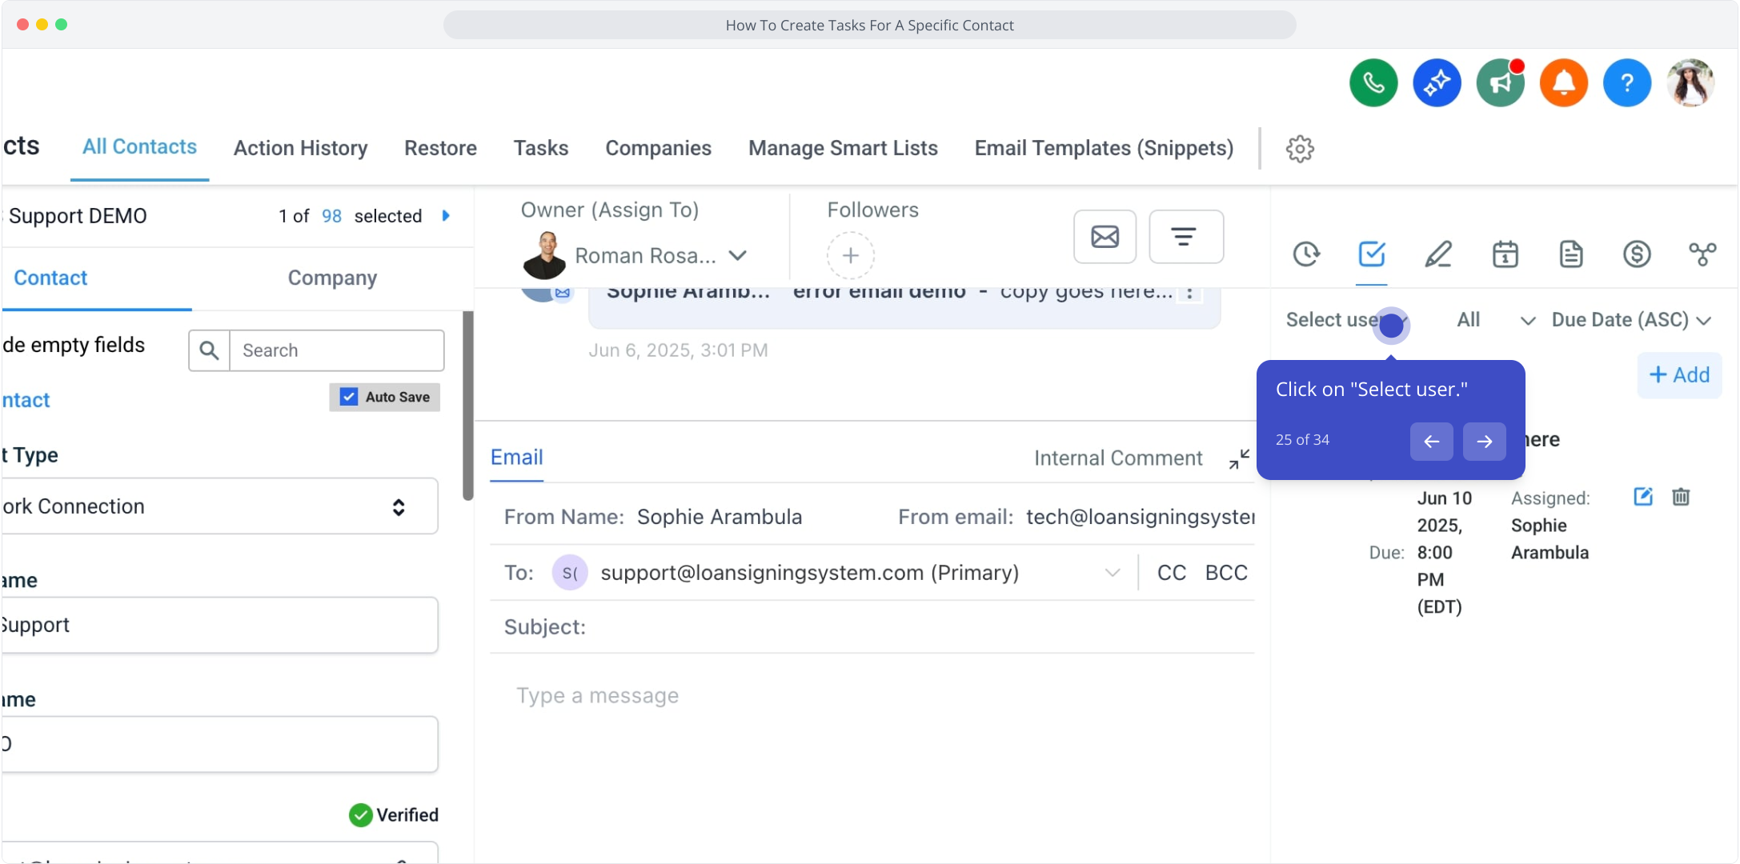Viewport: 1740px width, 864px height.
Task: Open the user profile avatar
Action: pos(1690,82)
